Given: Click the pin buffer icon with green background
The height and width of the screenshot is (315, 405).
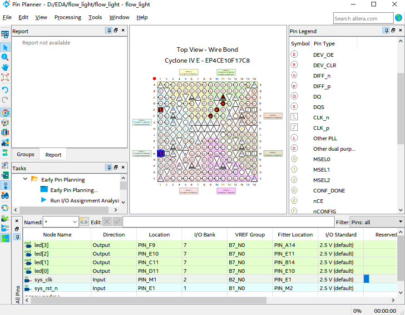Looking at the screenshot, I should pyautogui.click(x=5, y=175).
